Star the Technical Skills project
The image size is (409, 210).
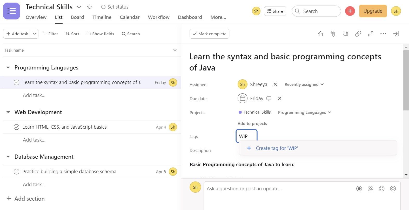point(90,7)
